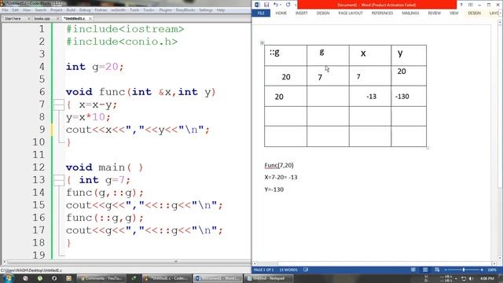This screenshot has width=503, height=283.
Task: Open the Code::Blocks taskbar button
Action: pos(167,278)
